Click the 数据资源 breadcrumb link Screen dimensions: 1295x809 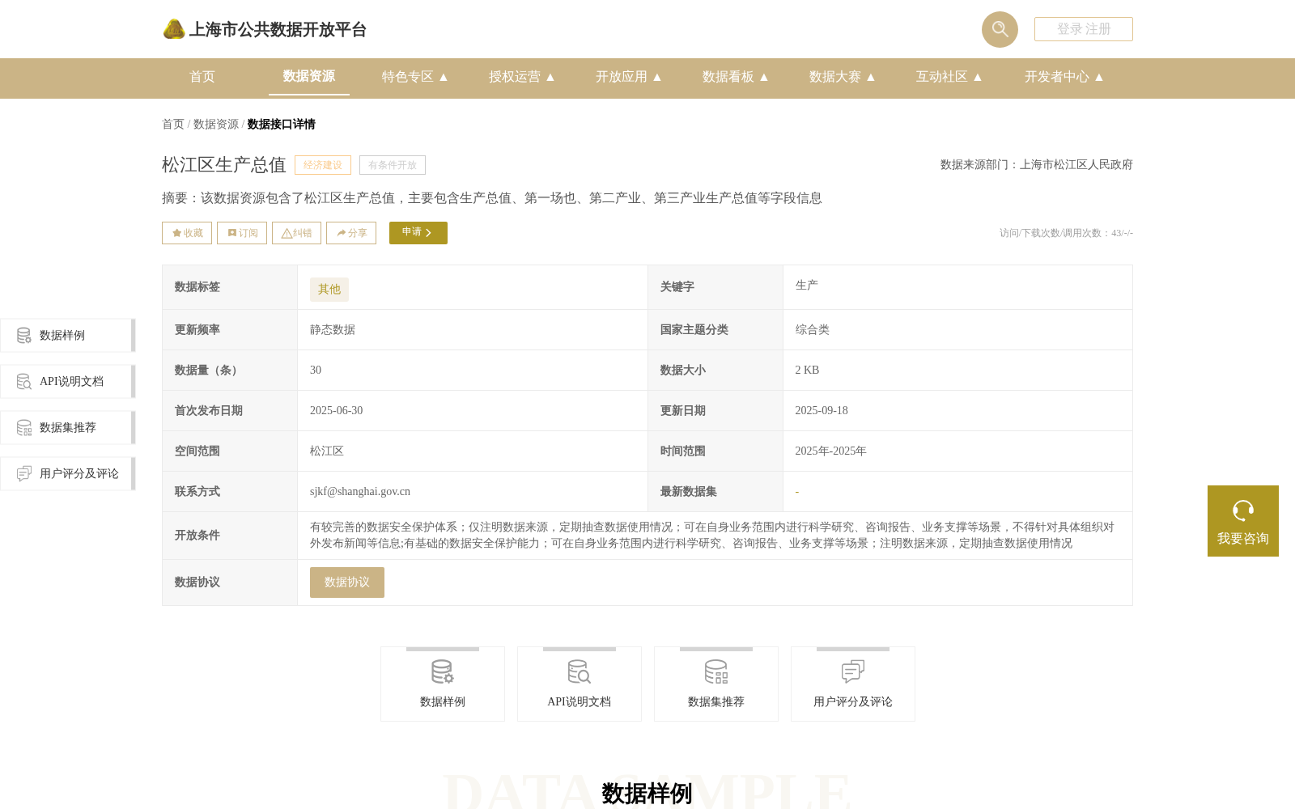click(216, 125)
